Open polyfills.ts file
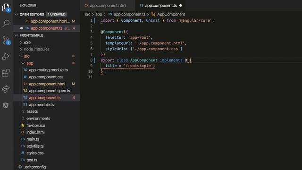This screenshot has width=302, height=170. coord(35,146)
